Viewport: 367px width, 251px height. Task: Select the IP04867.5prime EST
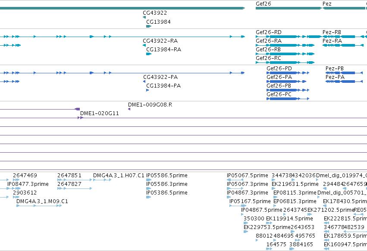coord(242,214)
